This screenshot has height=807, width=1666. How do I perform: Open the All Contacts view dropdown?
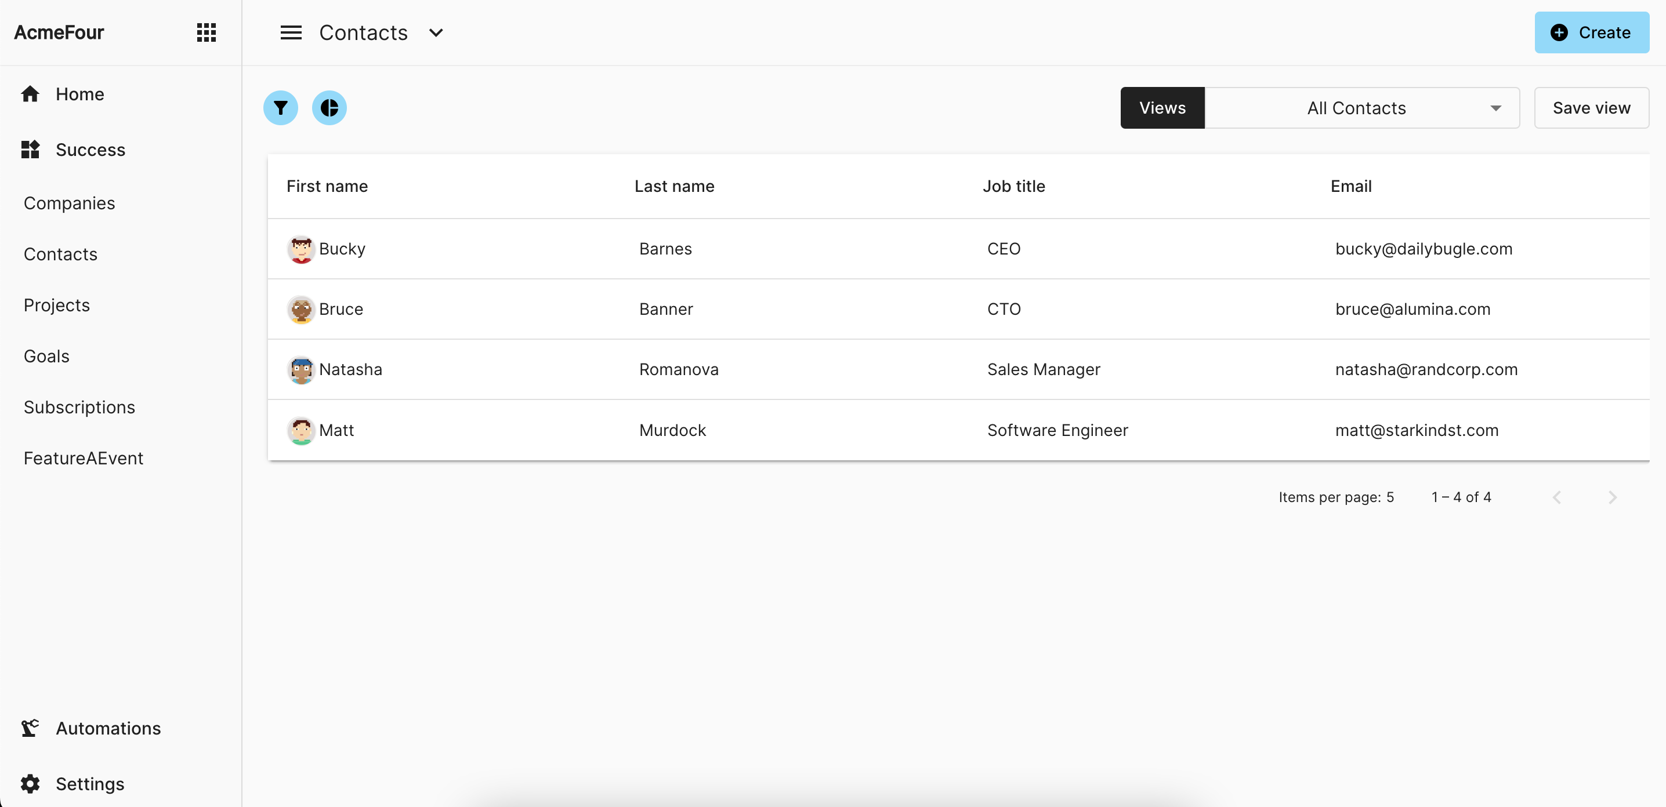pos(1362,108)
